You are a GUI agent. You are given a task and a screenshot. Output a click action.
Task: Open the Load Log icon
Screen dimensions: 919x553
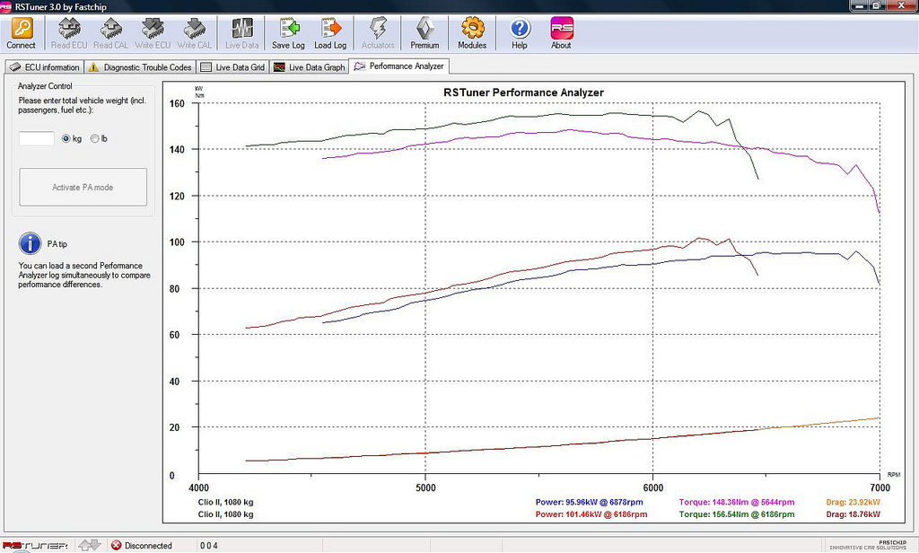point(329,29)
